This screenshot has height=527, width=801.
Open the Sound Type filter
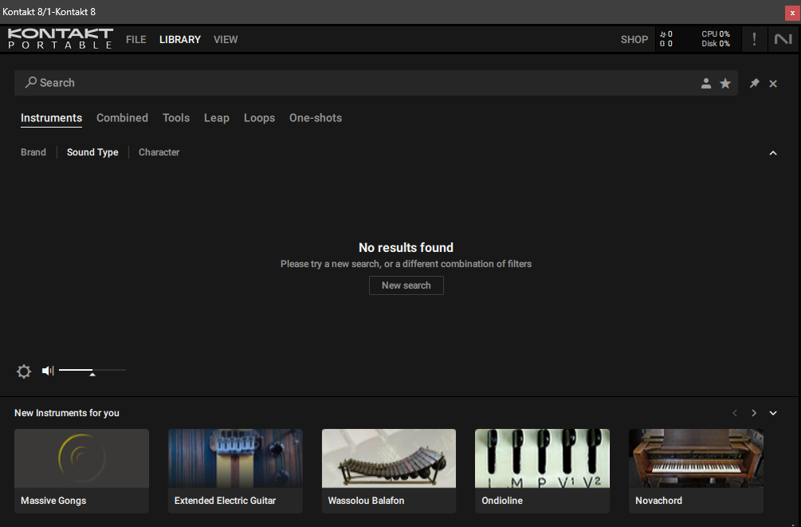(x=92, y=152)
